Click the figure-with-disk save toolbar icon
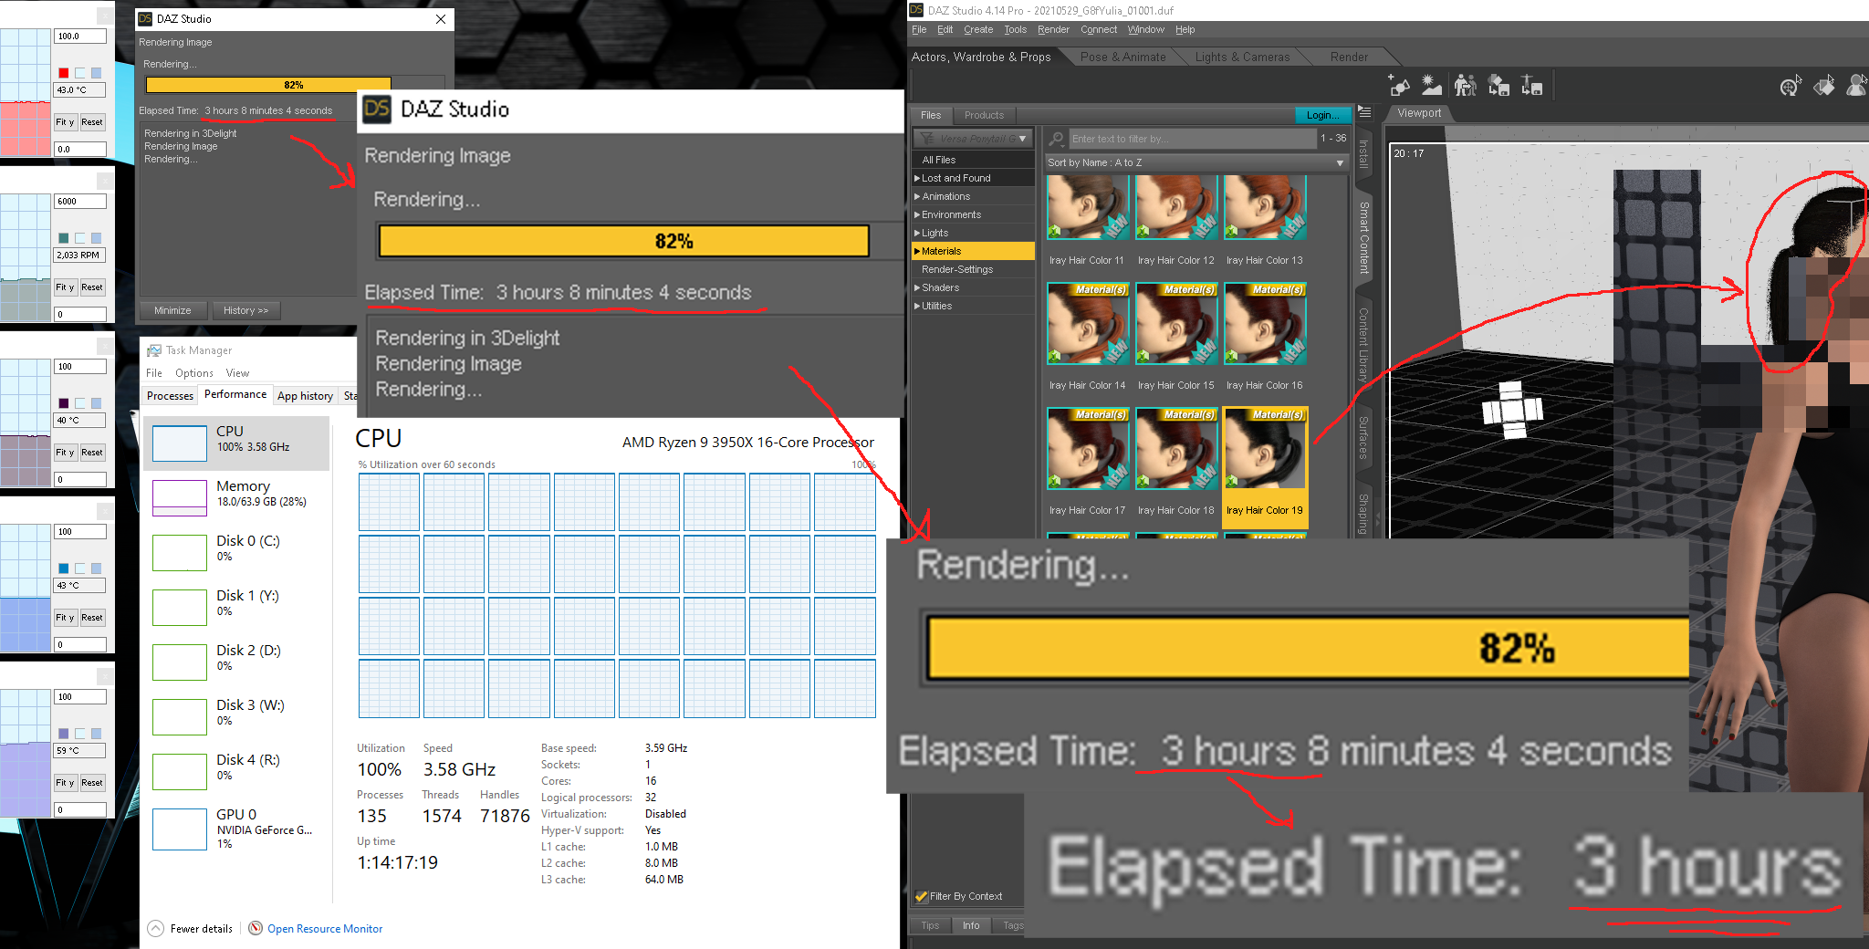The image size is (1869, 949). 1531,86
